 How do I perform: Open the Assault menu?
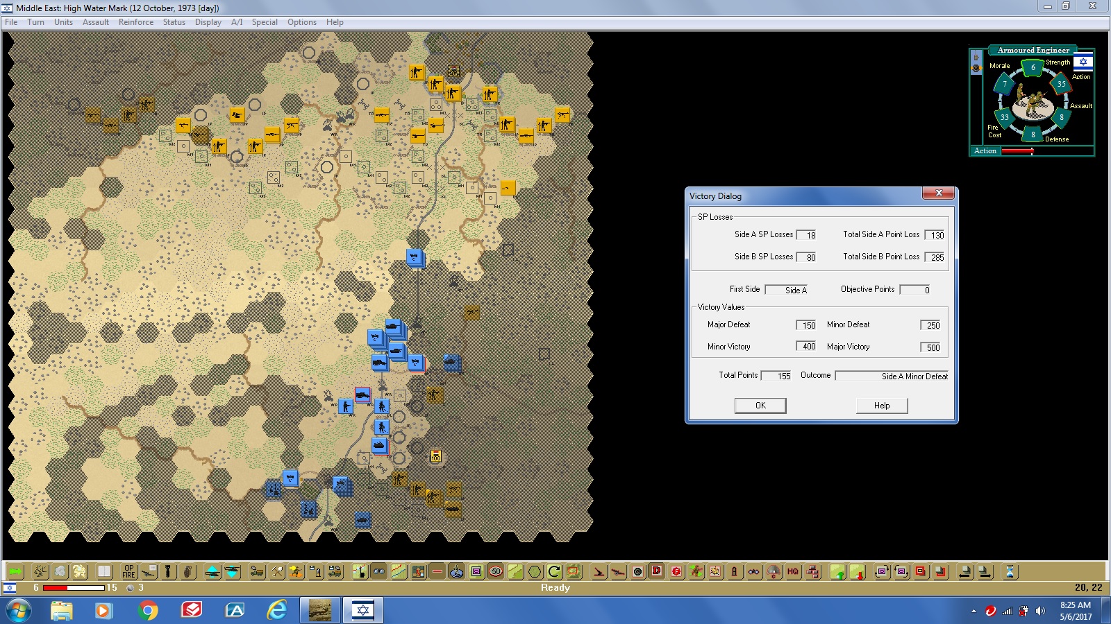click(x=96, y=22)
